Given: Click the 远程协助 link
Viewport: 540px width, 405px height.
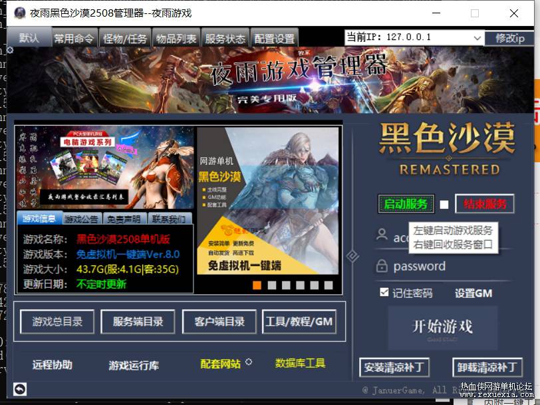Looking at the screenshot, I should coord(53,364).
